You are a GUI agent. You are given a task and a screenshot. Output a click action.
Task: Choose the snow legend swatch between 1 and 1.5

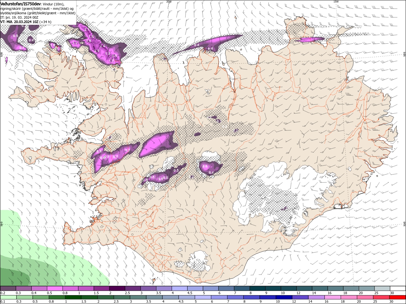coord(86,288)
